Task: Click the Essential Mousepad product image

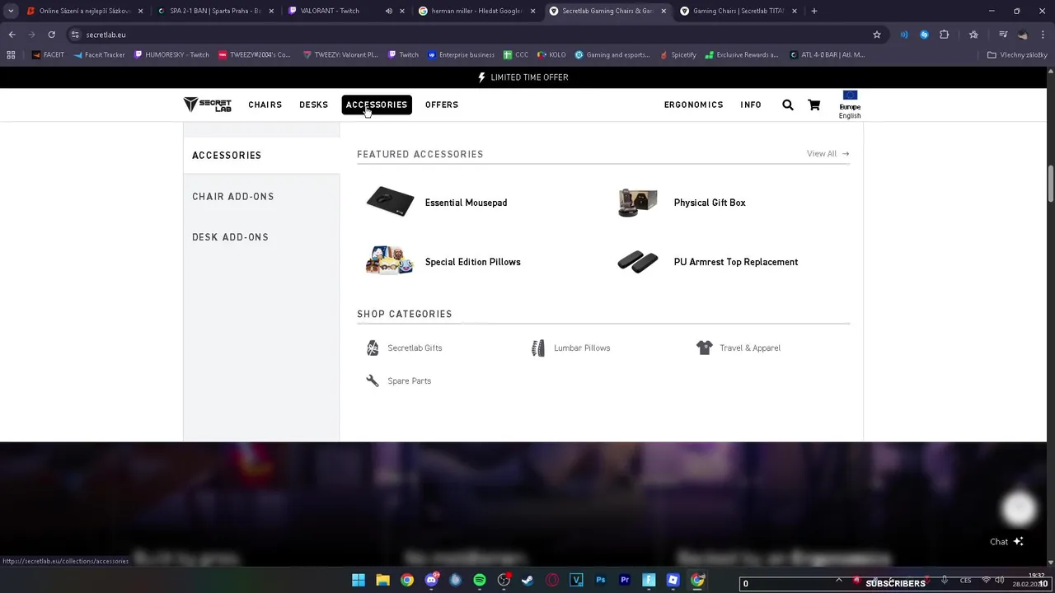Action: [390, 203]
